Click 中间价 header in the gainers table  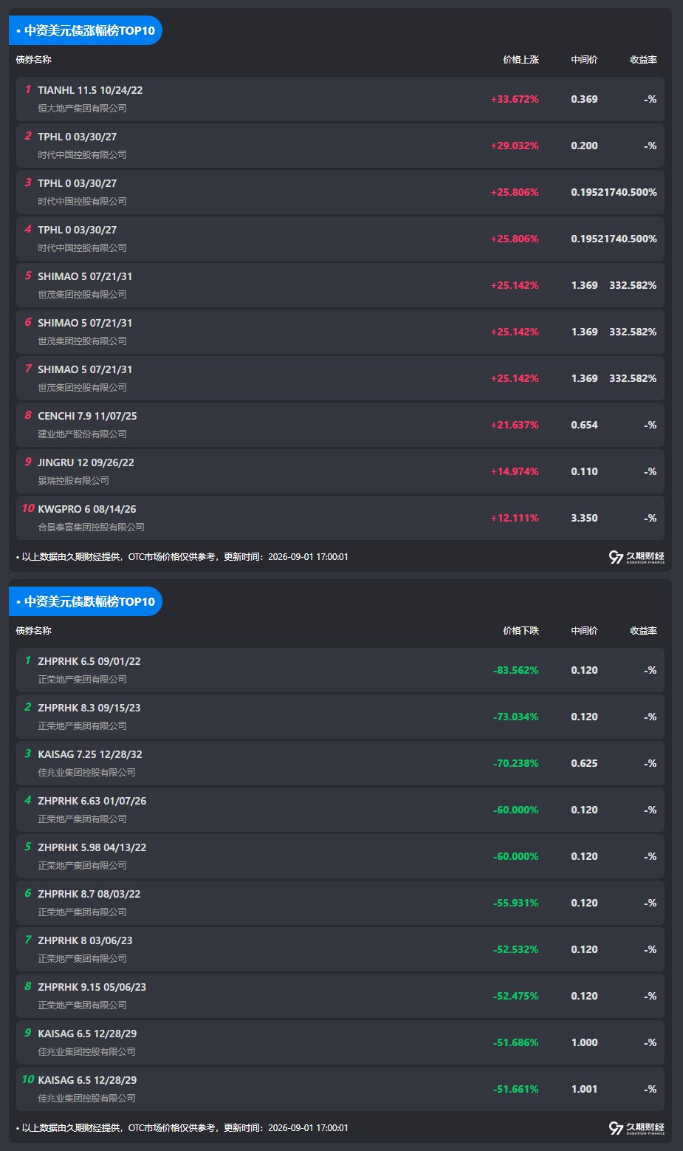point(584,60)
